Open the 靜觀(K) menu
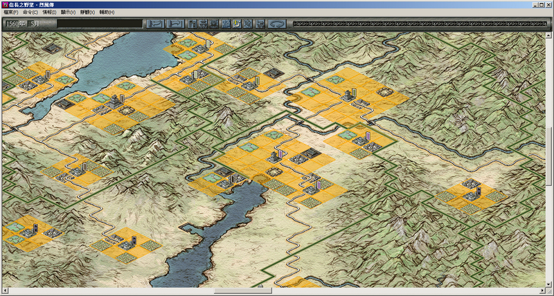 point(87,12)
